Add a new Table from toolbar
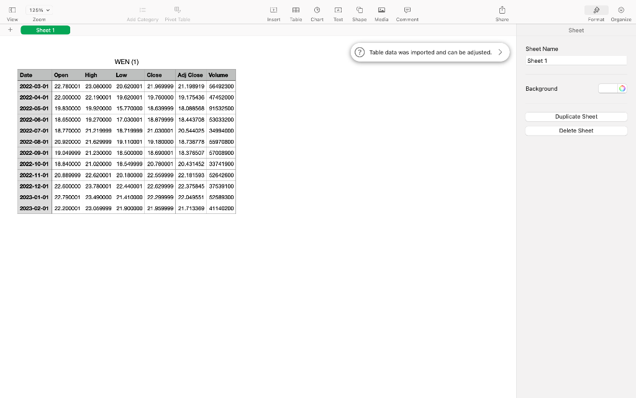Screen dimensions: 636x398 pos(296,10)
